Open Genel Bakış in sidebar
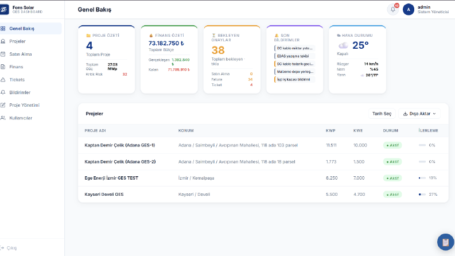Viewport: 455px width, 256px height. click(x=31, y=29)
